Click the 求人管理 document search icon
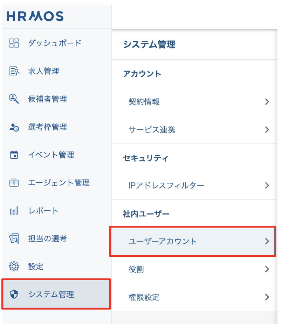Viewport: 281px width, 324px height. pyautogui.click(x=14, y=71)
